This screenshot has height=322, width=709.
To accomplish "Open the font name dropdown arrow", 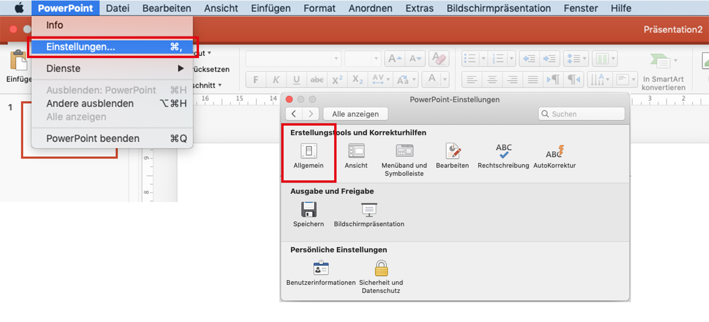I will (336, 59).
